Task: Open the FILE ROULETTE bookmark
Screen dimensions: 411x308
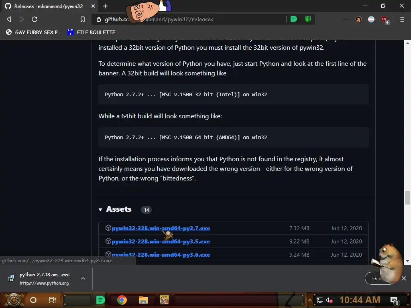Action: click(x=92, y=32)
